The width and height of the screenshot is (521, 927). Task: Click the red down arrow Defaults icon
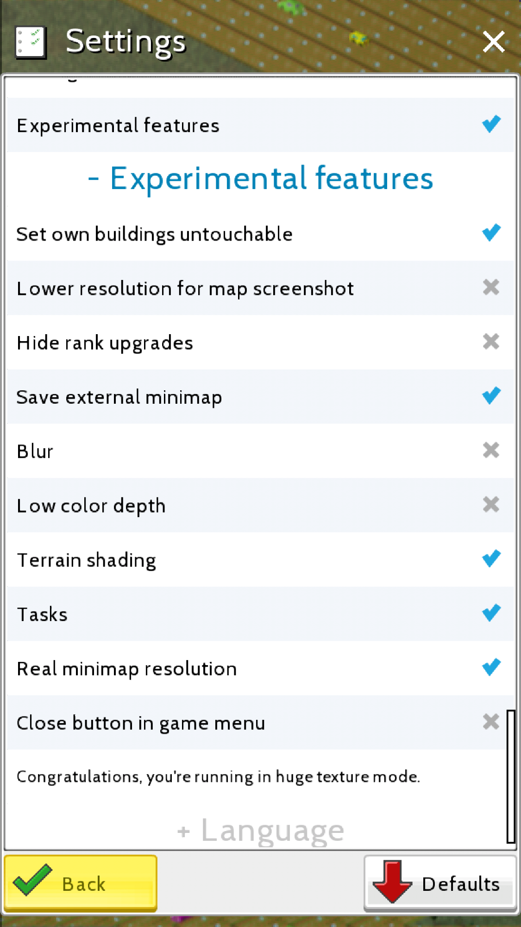pos(392,882)
